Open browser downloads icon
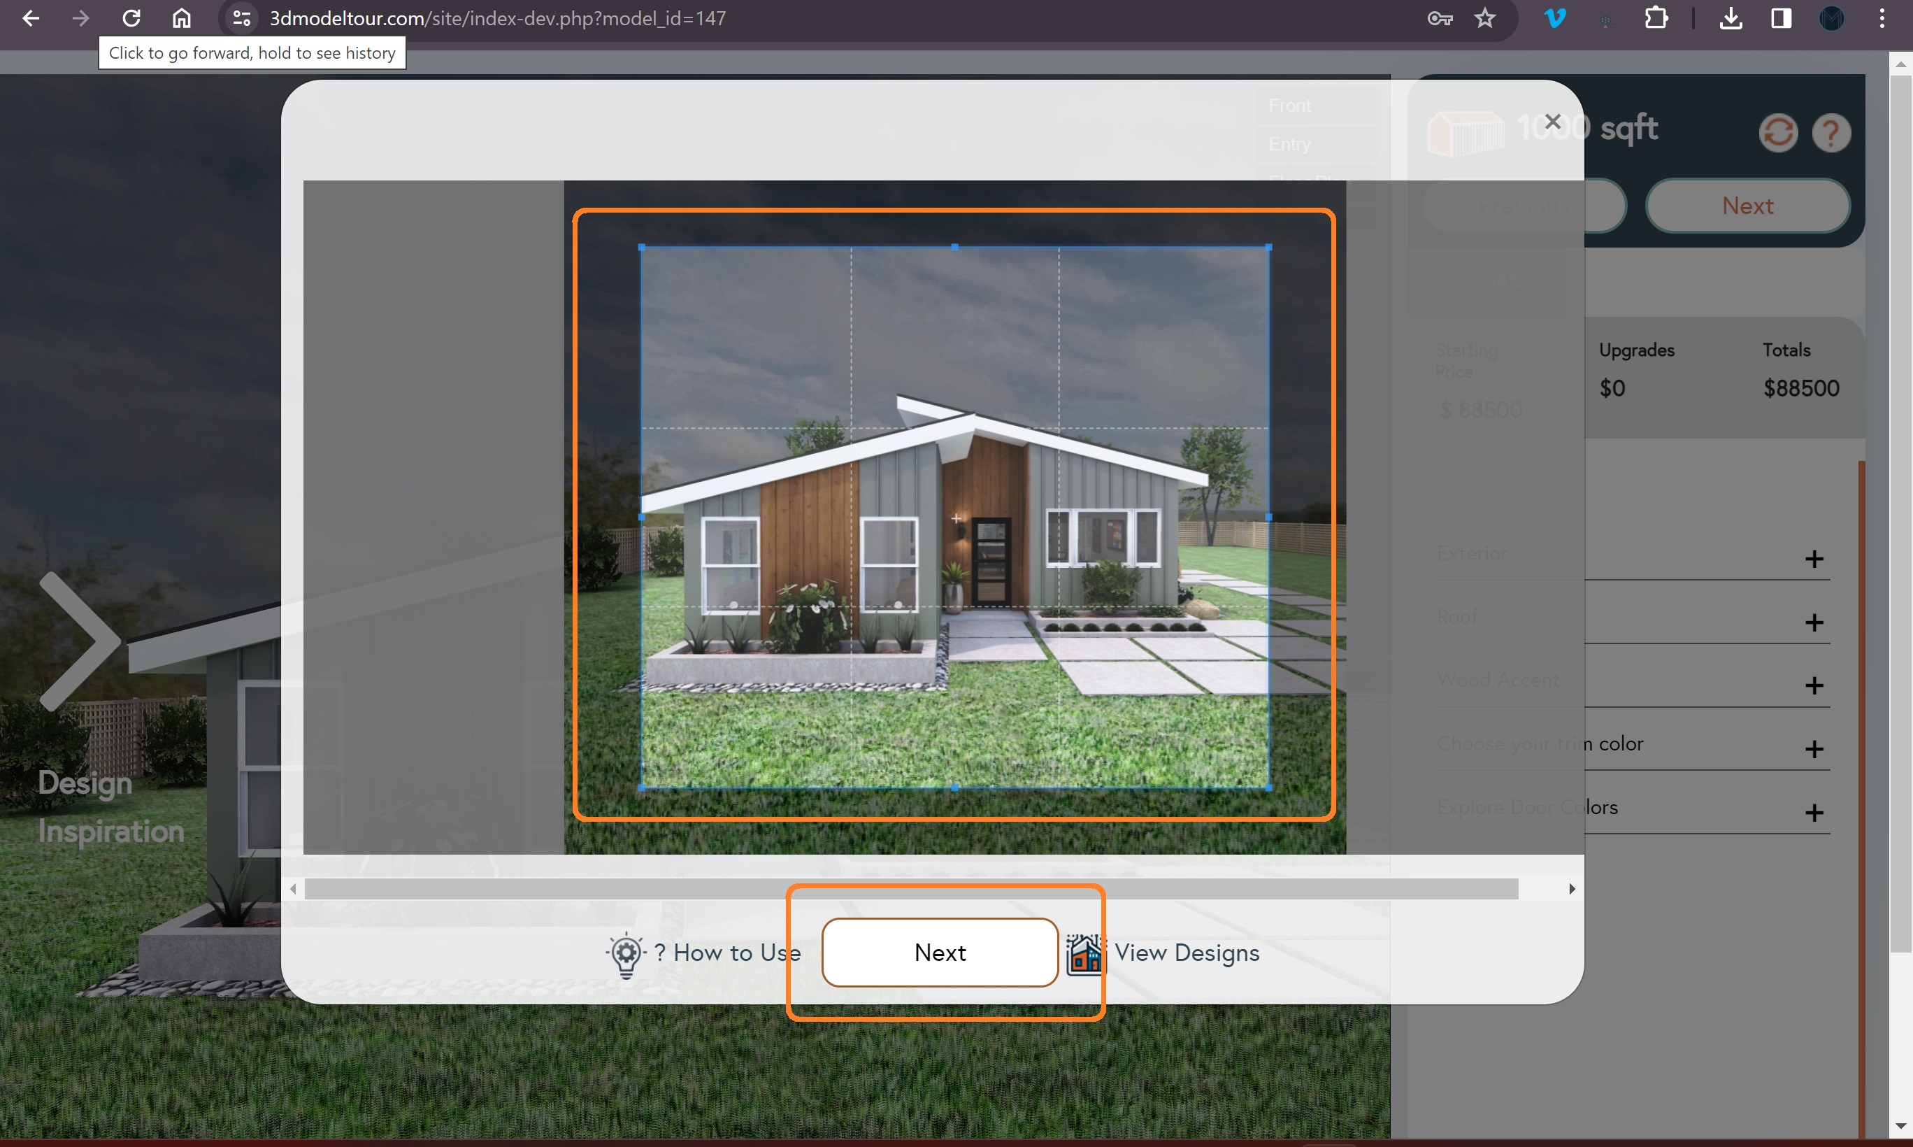Screen dimensions: 1913x1147 [x=1730, y=19]
